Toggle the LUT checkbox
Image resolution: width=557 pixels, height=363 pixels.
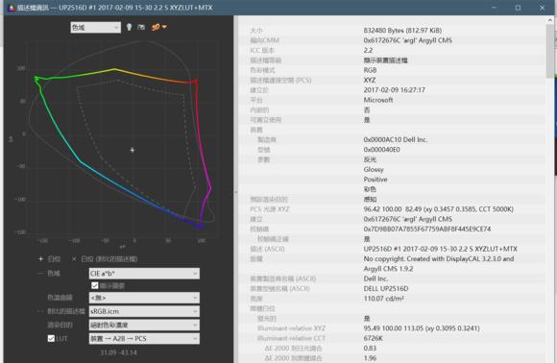point(51,338)
